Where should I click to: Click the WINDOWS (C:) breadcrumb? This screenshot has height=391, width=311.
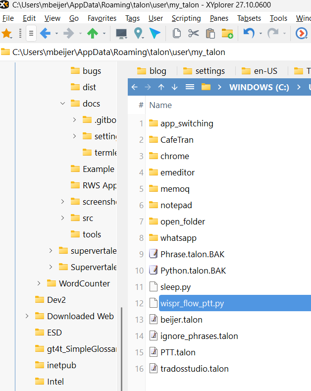[259, 87]
